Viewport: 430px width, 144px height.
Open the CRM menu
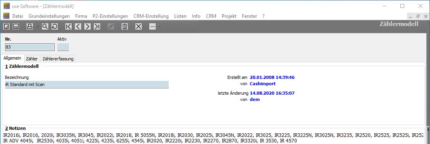(x=211, y=16)
